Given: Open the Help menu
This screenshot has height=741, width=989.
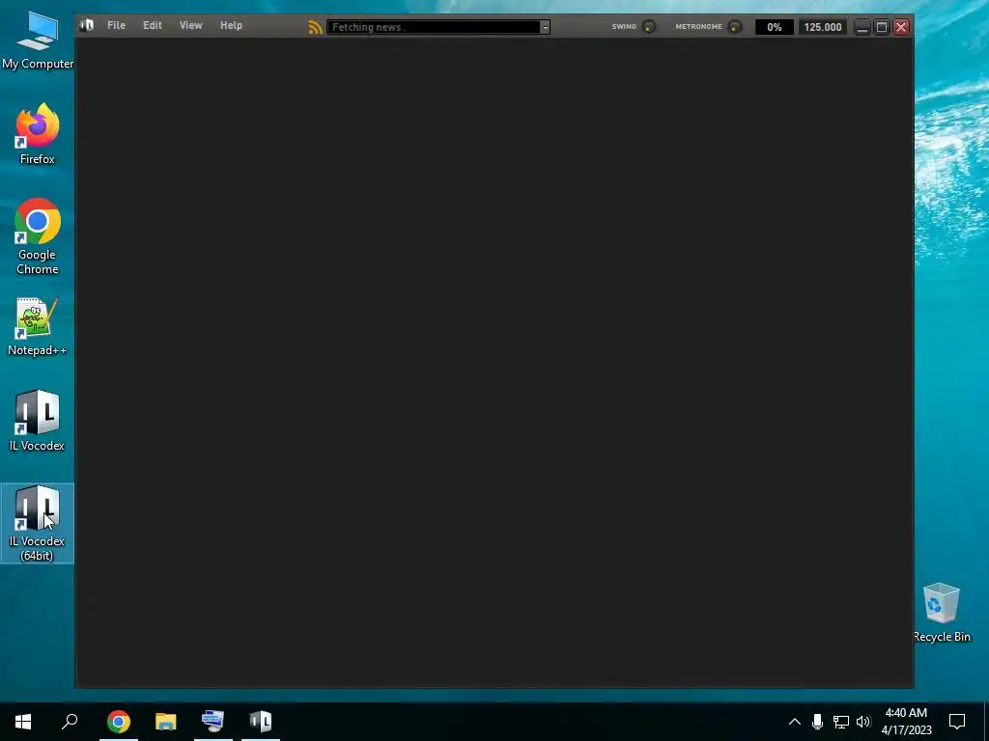Looking at the screenshot, I should coord(231,25).
